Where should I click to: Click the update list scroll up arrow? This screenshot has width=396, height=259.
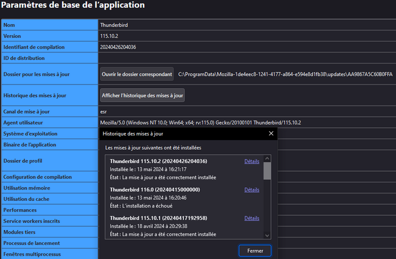click(x=267, y=158)
